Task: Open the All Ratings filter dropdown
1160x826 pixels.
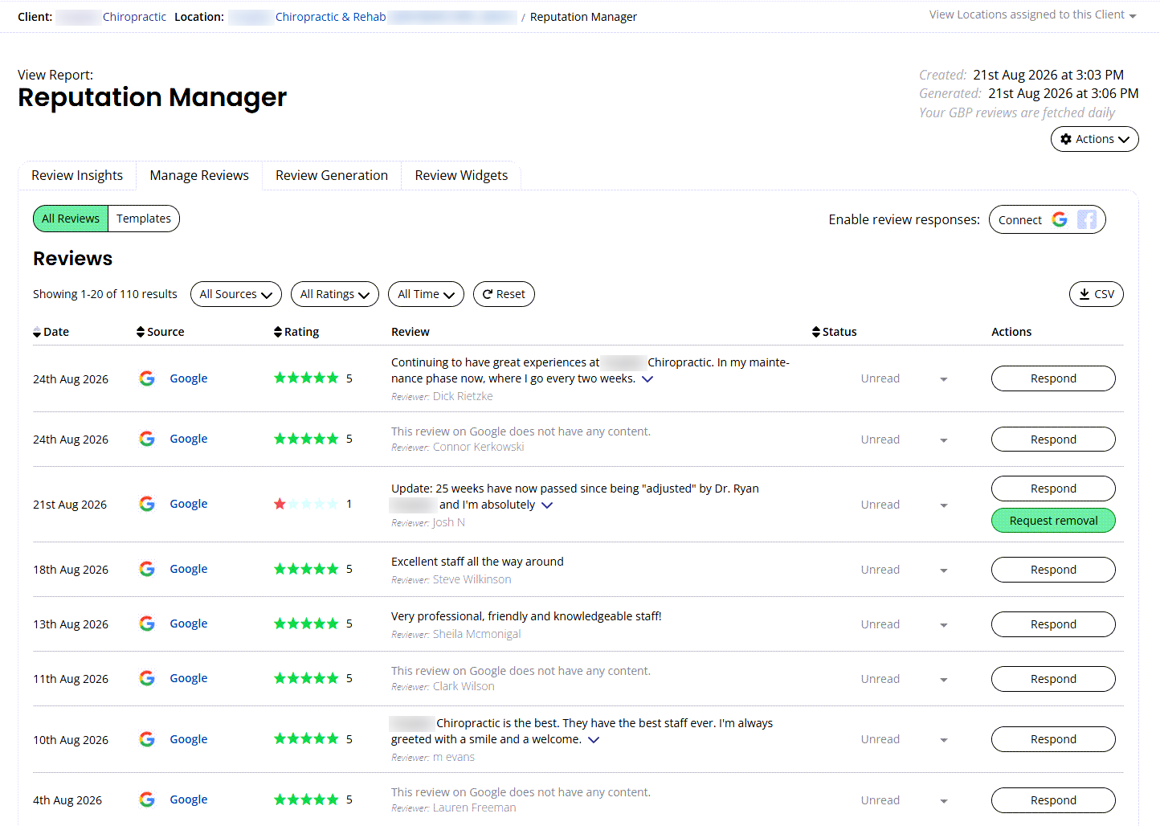Action: [335, 294]
